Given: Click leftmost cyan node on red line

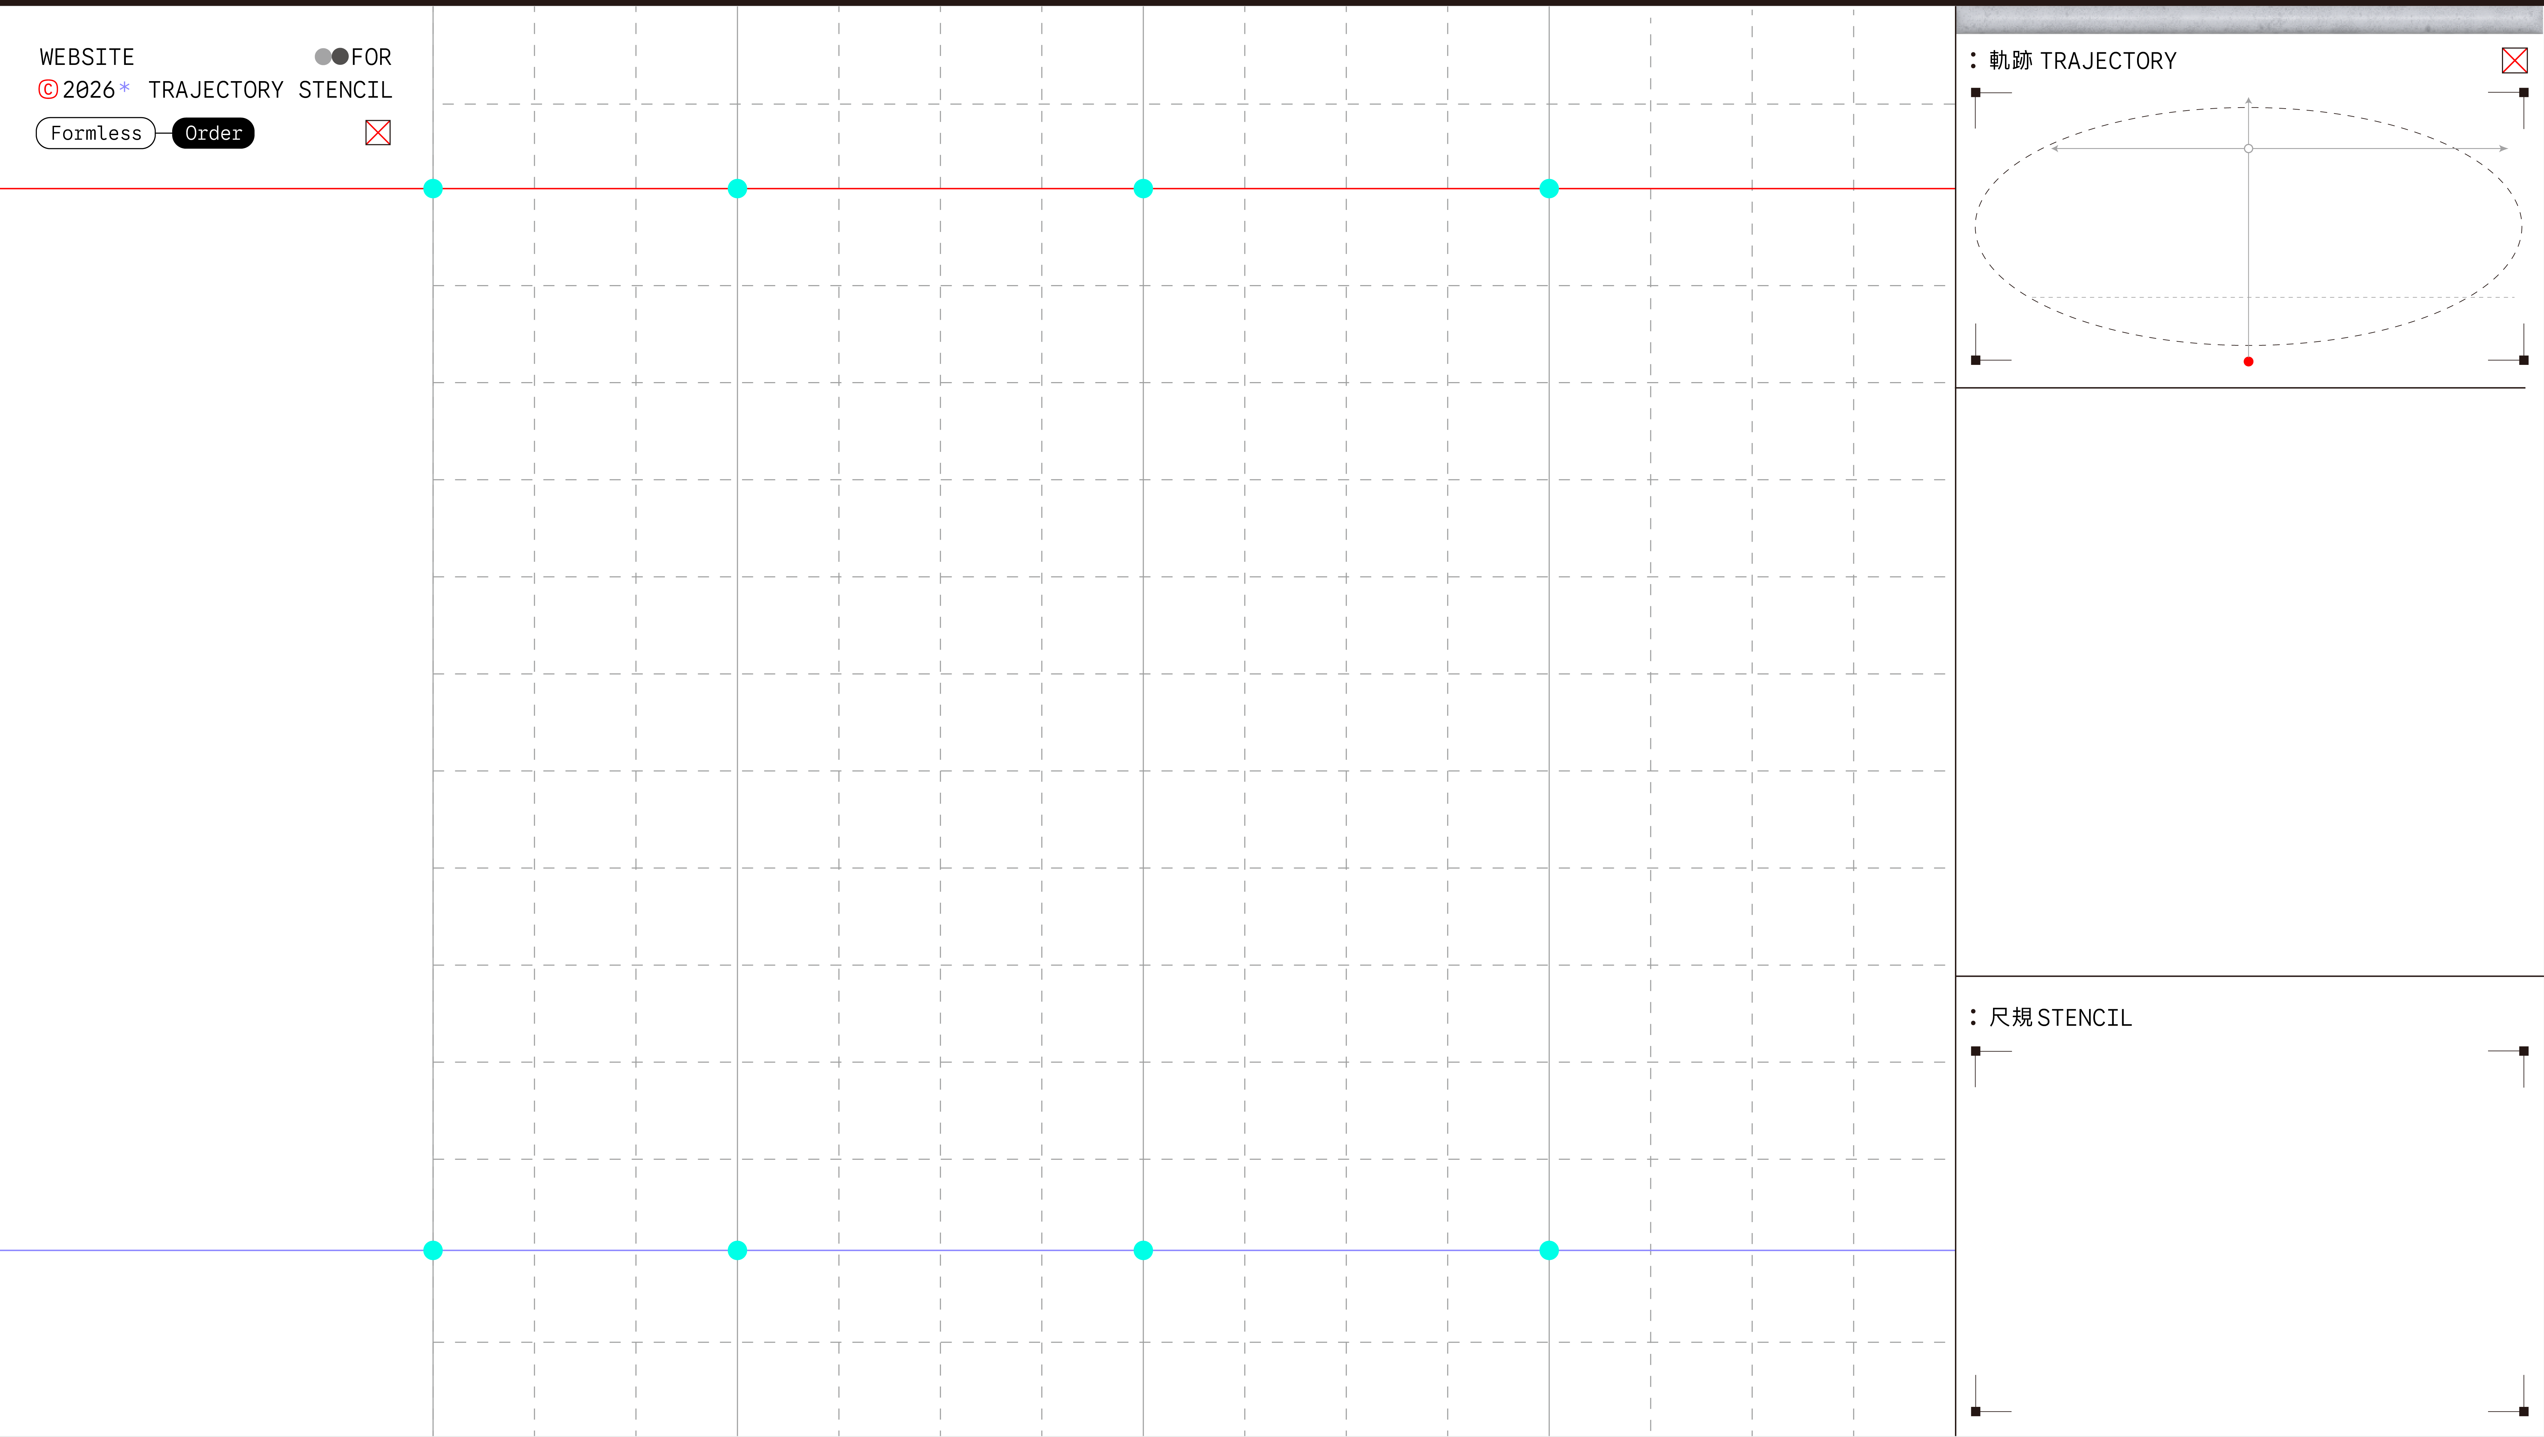Looking at the screenshot, I should (432, 189).
